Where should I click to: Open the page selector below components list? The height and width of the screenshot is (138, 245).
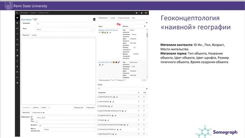[144, 80]
